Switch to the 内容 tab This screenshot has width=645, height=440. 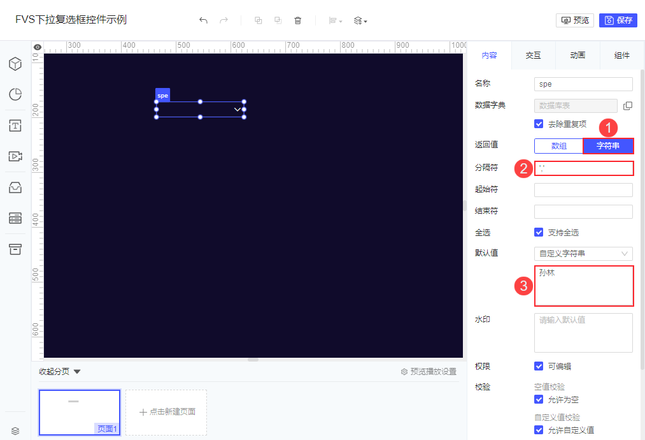[489, 55]
